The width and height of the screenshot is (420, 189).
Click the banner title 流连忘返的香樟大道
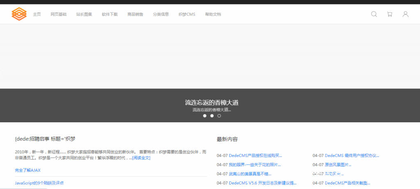point(212,102)
